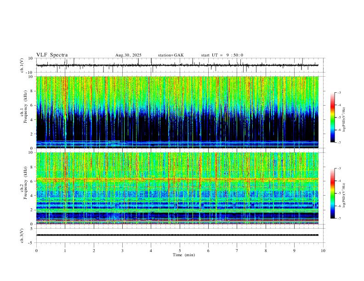Click the "ch.1(V)" waveform axis label
The image size is (364, 281).
pos(22,65)
